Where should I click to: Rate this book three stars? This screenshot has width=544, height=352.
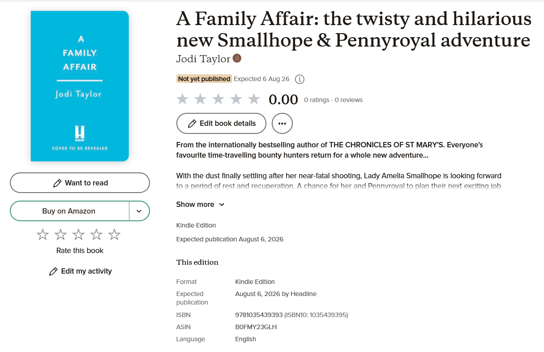click(78, 234)
